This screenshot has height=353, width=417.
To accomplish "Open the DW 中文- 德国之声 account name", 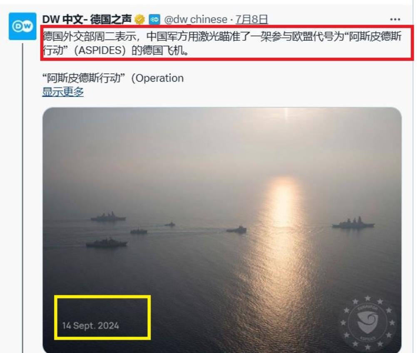I will [87, 20].
